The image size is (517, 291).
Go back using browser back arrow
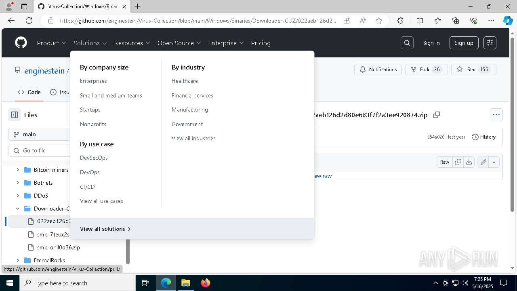point(11,21)
